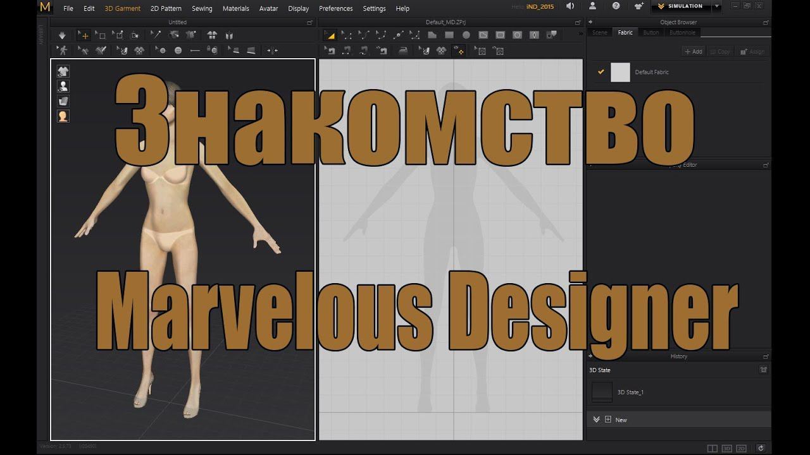This screenshot has width=810, height=455.
Task: Switch to the Scene tab
Action: [599, 32]
